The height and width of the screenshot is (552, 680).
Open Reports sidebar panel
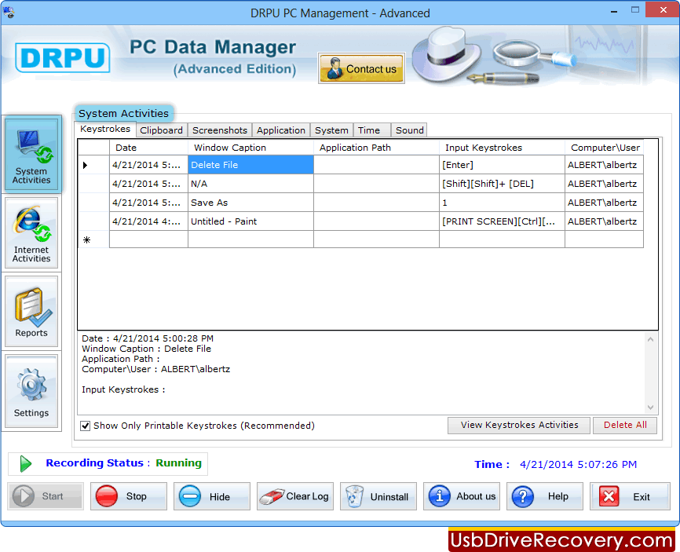tap(31, 312)
